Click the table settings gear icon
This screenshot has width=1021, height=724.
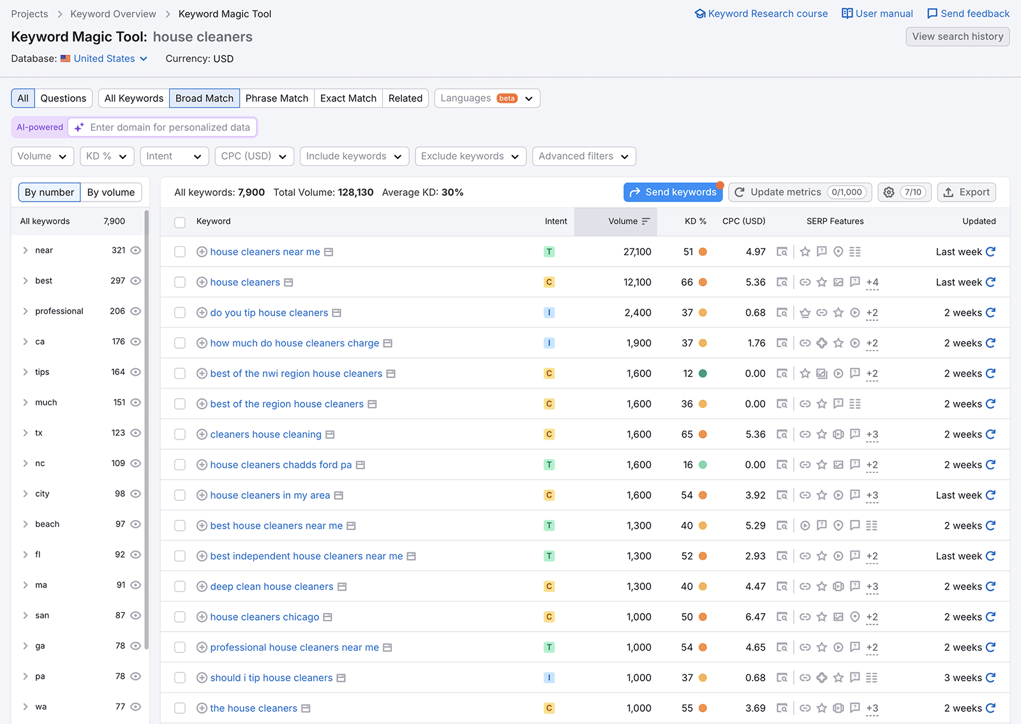889,192
